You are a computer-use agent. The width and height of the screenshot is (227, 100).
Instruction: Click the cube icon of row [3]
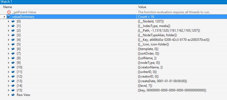pos(13,35)
